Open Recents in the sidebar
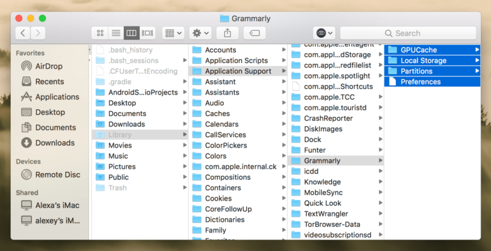 click(x=49, y=82)
